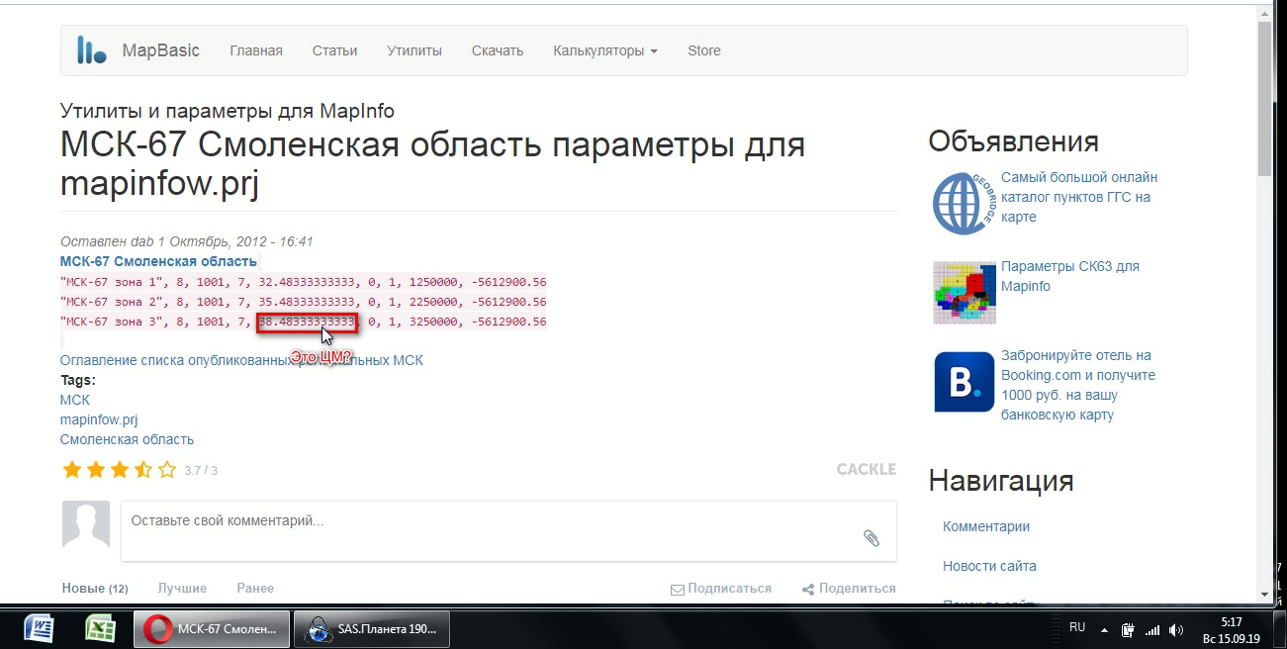Image resolution: width=1287 pixels, height=649 pixels.
Task: Switch to the Ранее comments tab
Action: pyautogui.click(x=255, y=588)
